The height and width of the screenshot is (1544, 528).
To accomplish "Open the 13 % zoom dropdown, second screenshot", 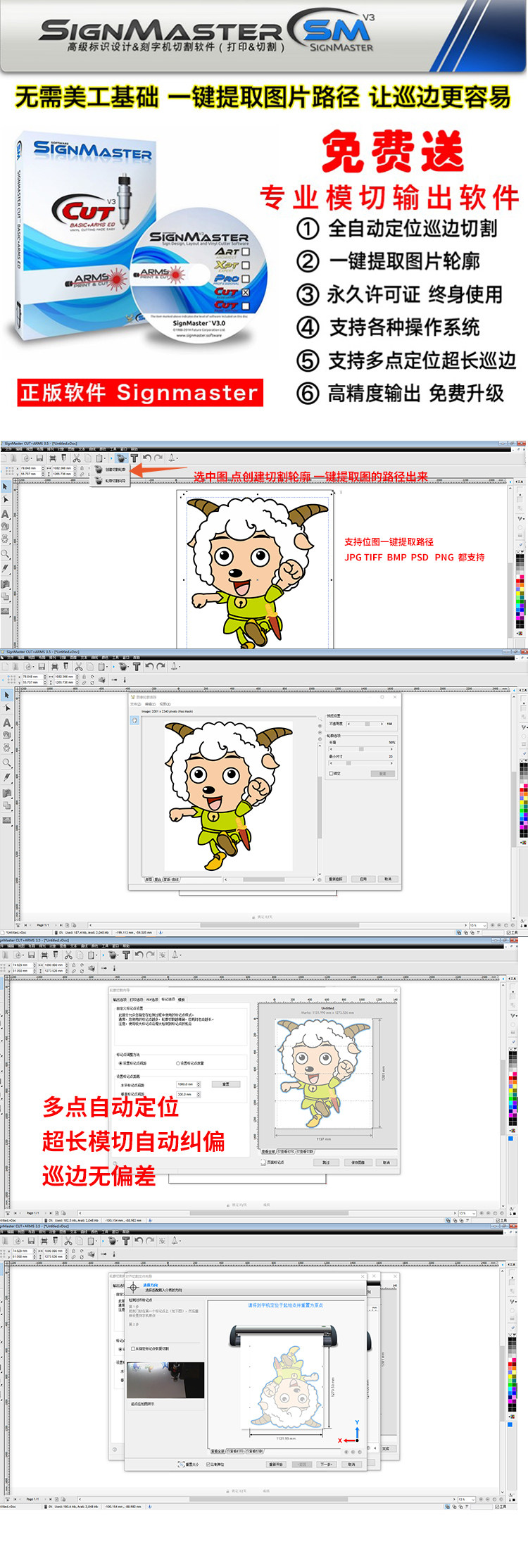I will click(x=477, y=925).
